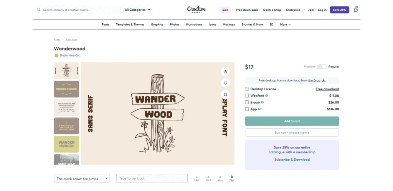
Task: Click the Creative Market logo
Action: 196,10
